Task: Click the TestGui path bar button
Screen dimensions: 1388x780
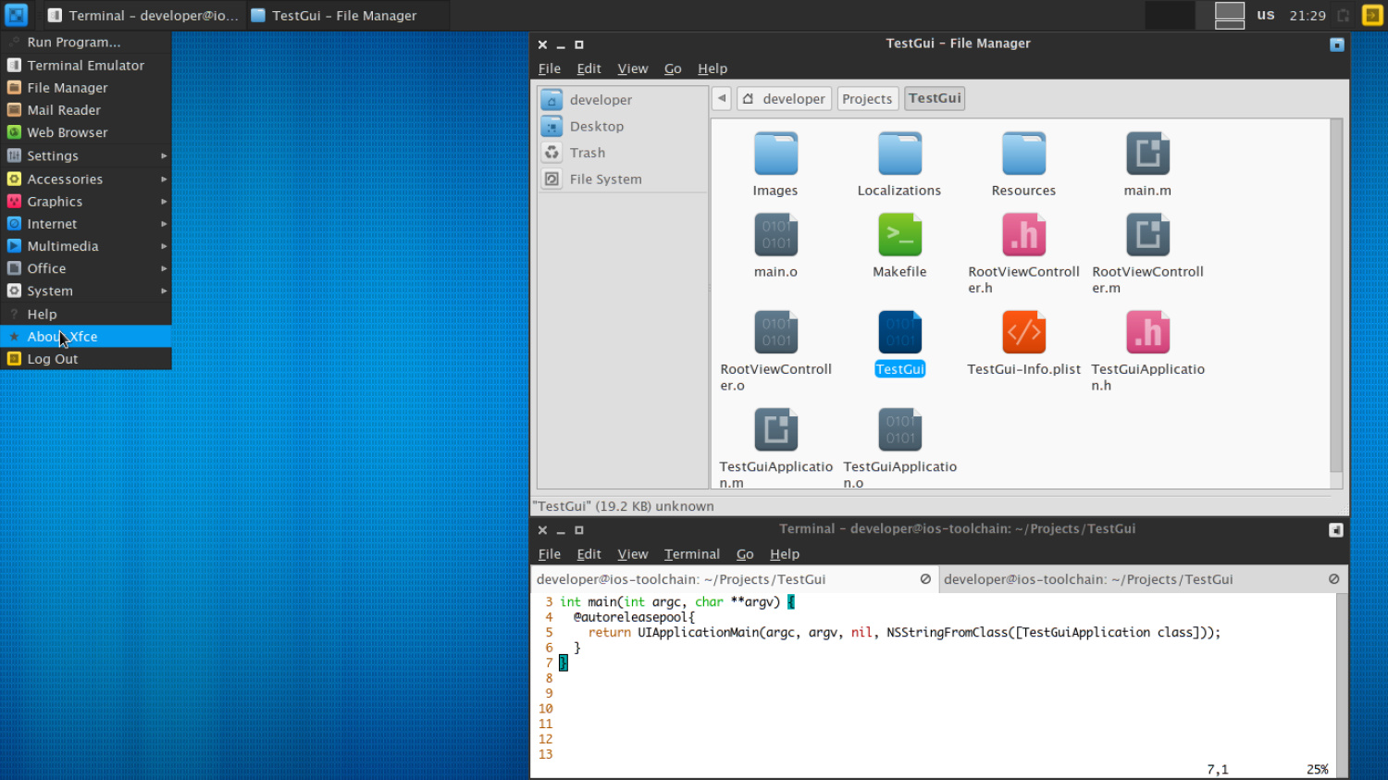Action: tap(935, 98)
